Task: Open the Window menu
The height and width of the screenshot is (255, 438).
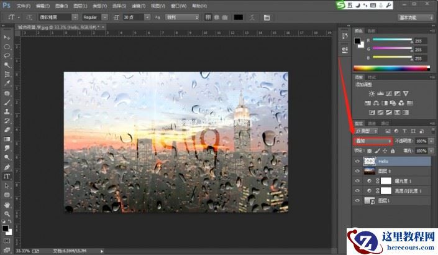Action: (179, 6)
